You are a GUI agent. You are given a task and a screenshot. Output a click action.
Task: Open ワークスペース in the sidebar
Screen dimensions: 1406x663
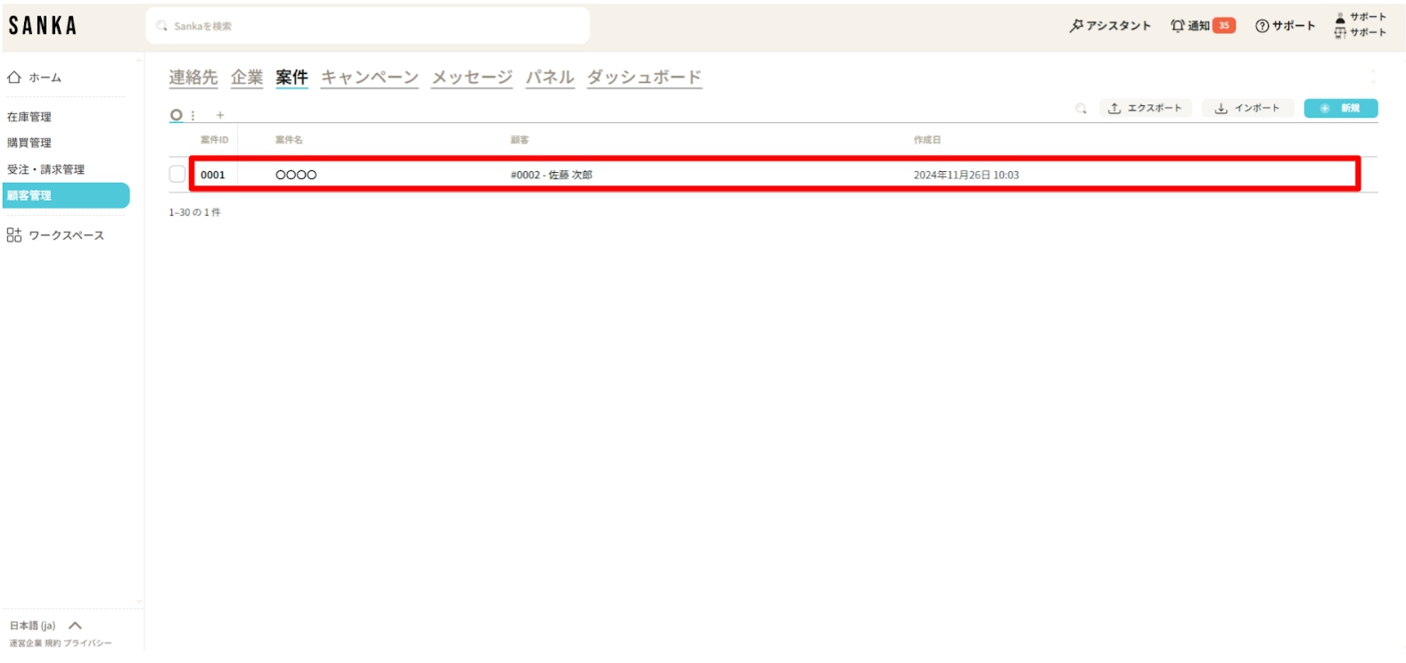point(55,235)
